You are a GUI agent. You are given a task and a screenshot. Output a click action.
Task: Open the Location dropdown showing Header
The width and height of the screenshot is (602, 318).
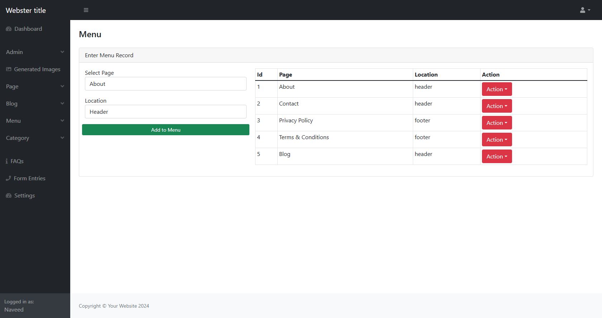[166, 112]
